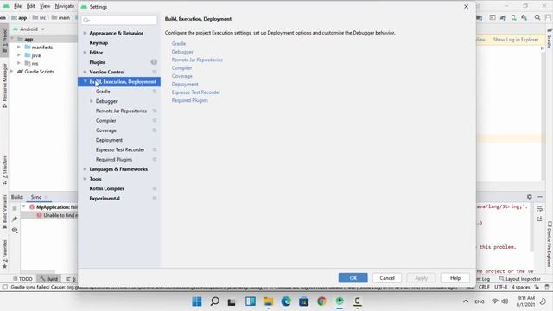Follow the Required Plugins link
Viewport: 553px width, 311px height.
pos(190,100)
